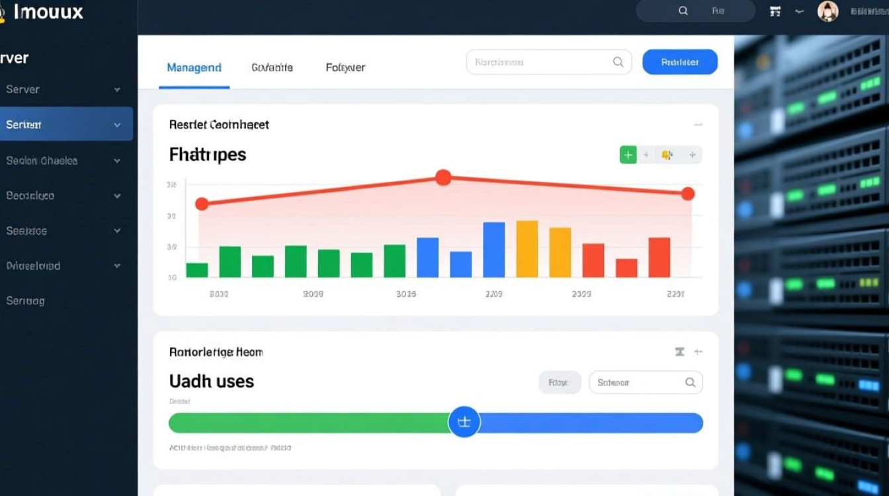Expand the Seaiace sidebar chevron
Viewport: 889px width, 496px height.
pyautogui.click(x=117, y=231)
